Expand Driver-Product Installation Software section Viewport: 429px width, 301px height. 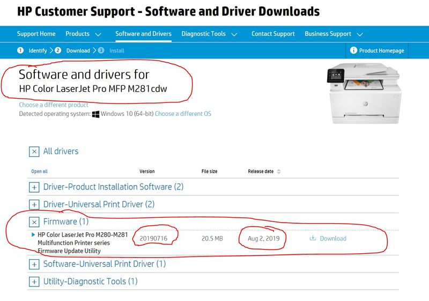pos(34,187)
